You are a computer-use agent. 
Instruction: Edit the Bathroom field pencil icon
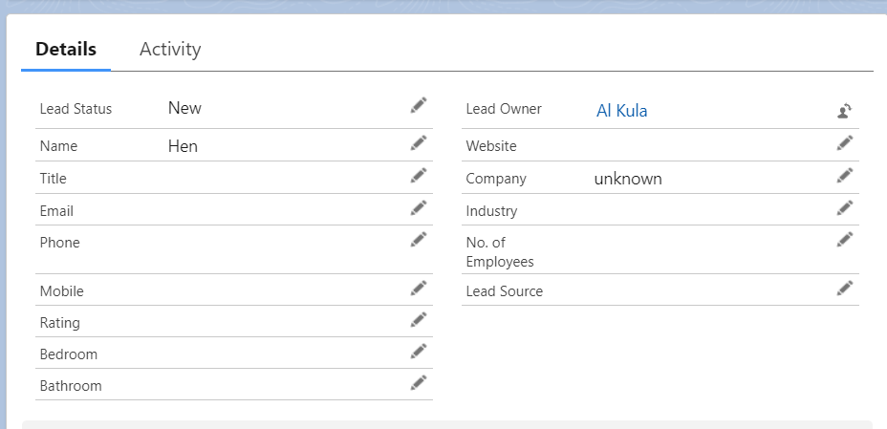[418, 383]
